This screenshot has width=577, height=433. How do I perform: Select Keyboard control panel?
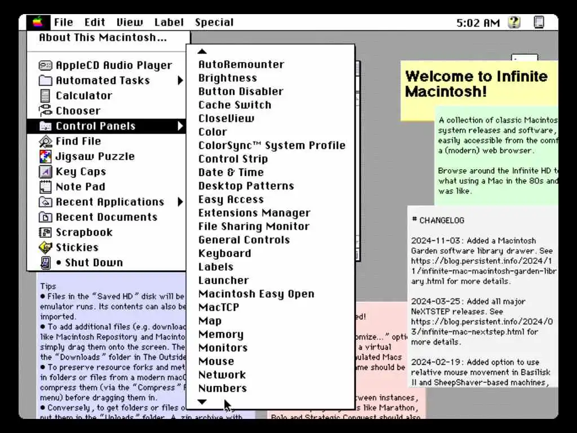[224, 253]
